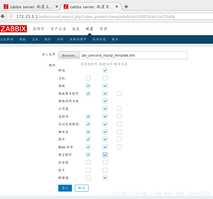This screenshot has width=213, height=199.
Task: Go to 关联项事件 submenu
Action: coord(78,39)
